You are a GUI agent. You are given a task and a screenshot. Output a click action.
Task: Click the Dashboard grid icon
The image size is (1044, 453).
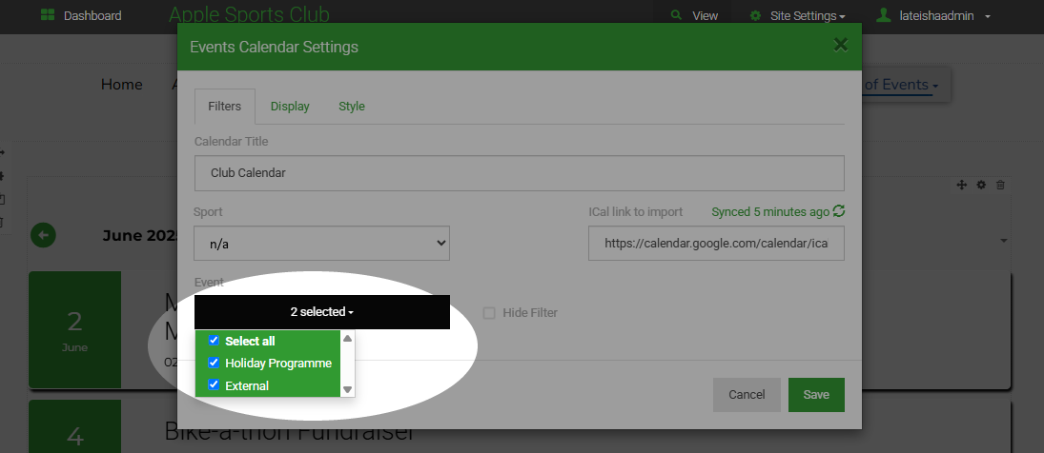point(48,16)
